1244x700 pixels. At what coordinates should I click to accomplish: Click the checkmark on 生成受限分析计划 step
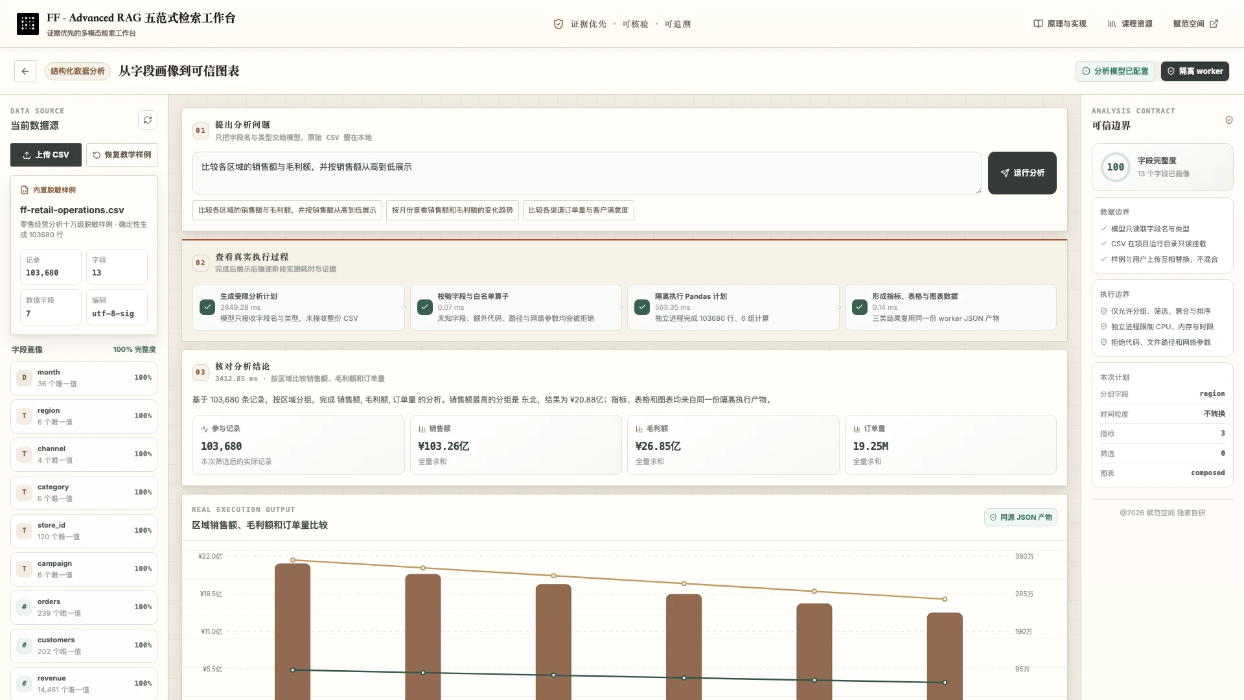pos(207,307)
